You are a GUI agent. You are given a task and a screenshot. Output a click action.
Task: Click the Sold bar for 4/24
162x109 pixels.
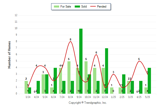pos(38,87)
